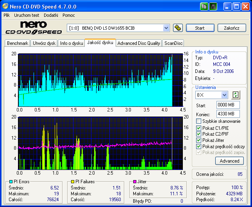Screen dimensions: 252x207
Task: Click the Ocena jakości value 85
Action: pyautogui.click(x=240, y=174)
